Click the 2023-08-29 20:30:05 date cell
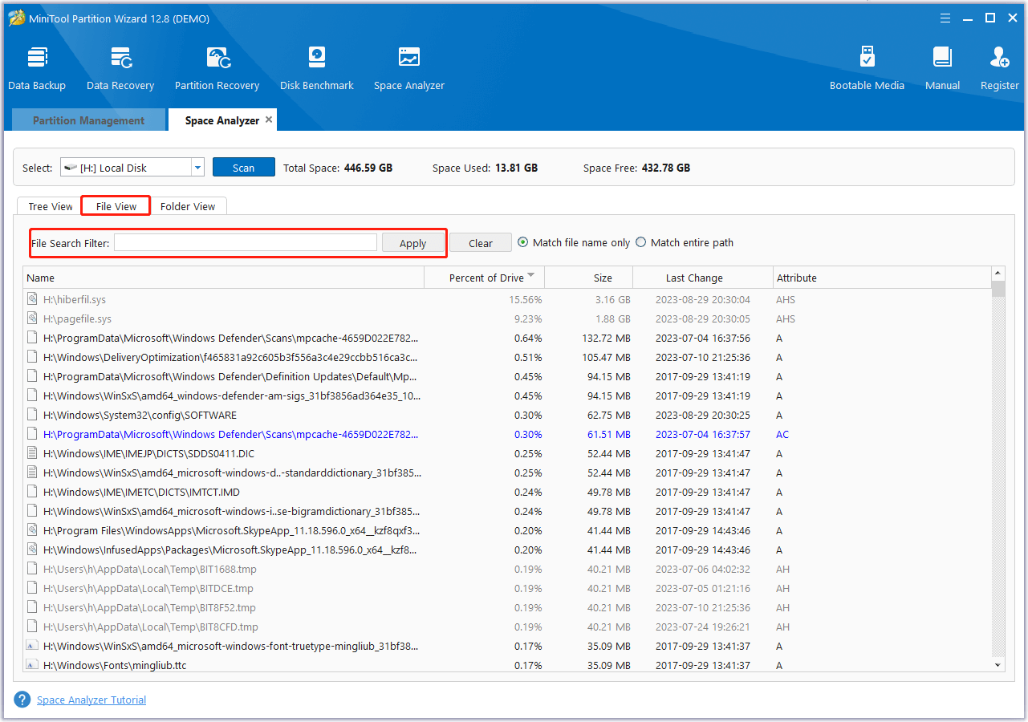1028x722 pixels. pos(703,318)
